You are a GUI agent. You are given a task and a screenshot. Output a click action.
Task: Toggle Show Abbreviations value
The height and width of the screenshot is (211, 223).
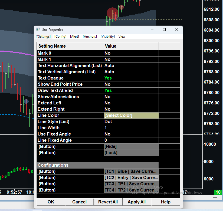[131, 97]
